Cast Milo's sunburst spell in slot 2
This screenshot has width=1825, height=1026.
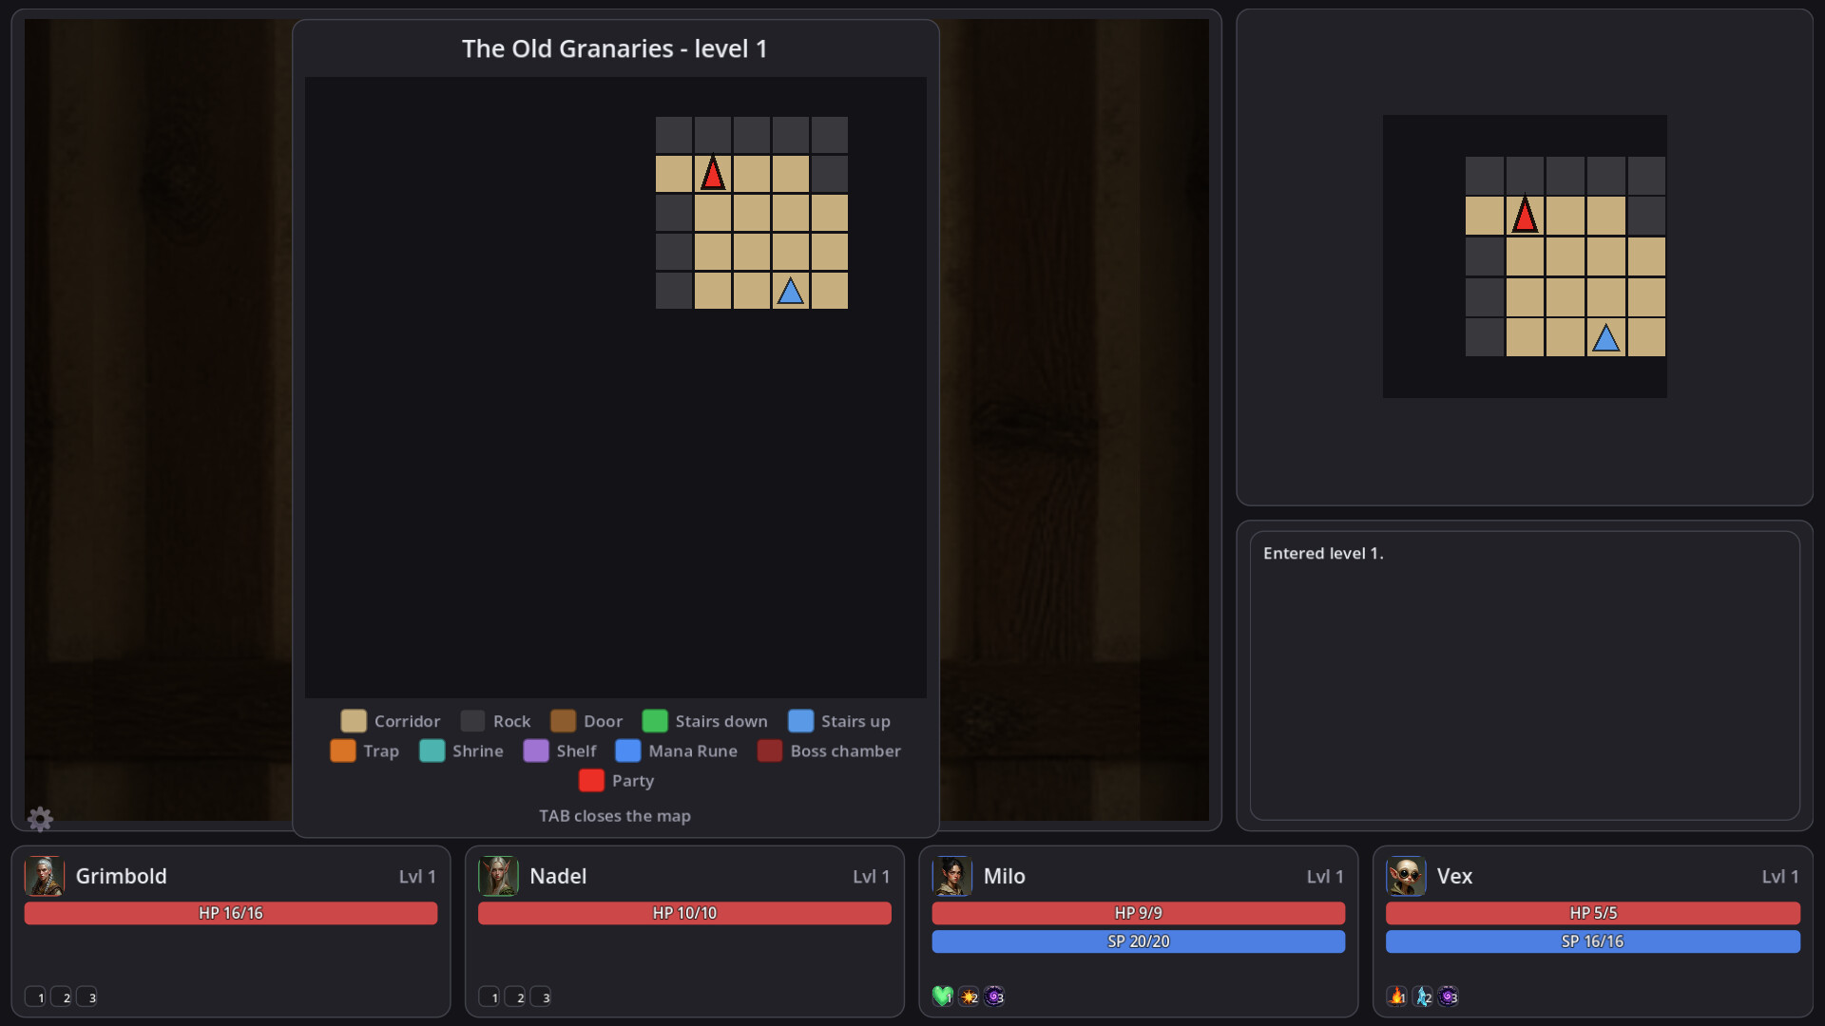(x=969, y=996)
